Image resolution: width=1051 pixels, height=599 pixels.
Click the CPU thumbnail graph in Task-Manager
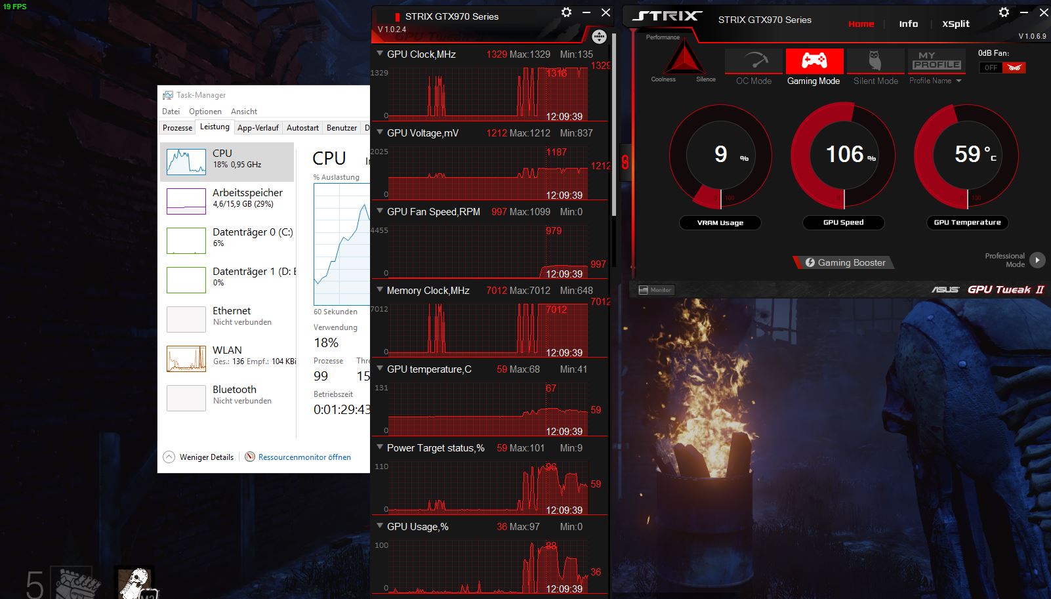coord(186,161)
